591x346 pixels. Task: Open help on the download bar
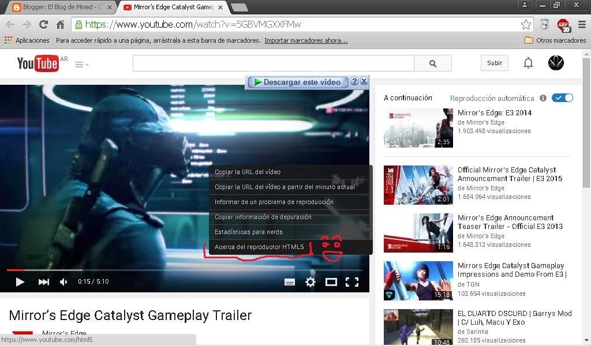354,81
